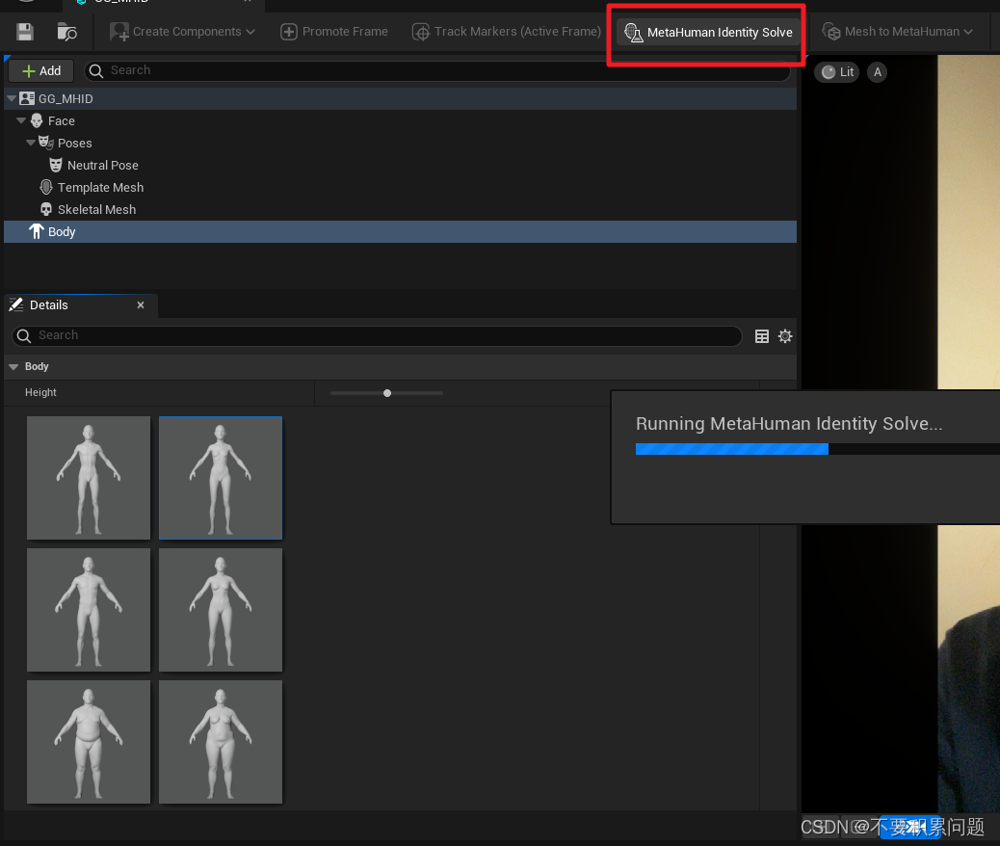Browse to asset in Content Browser icon
The height and width of the screenshot is (846, 1000).
(67, 31)
